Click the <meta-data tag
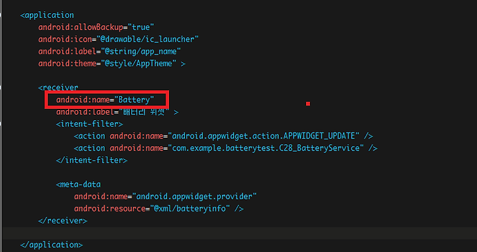477x252 pixels. click(x=78, y=184)
